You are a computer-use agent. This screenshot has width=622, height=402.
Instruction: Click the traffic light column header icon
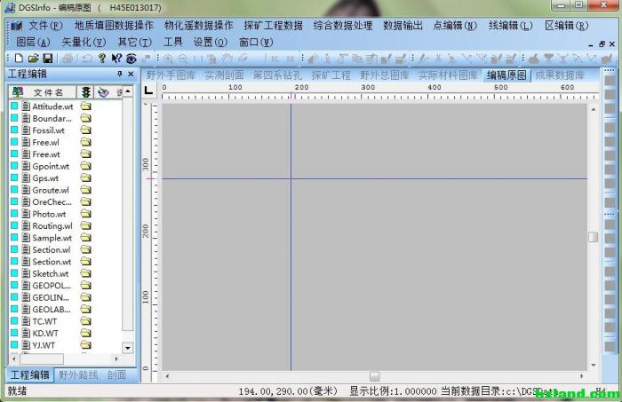click(x=86, y=92)
